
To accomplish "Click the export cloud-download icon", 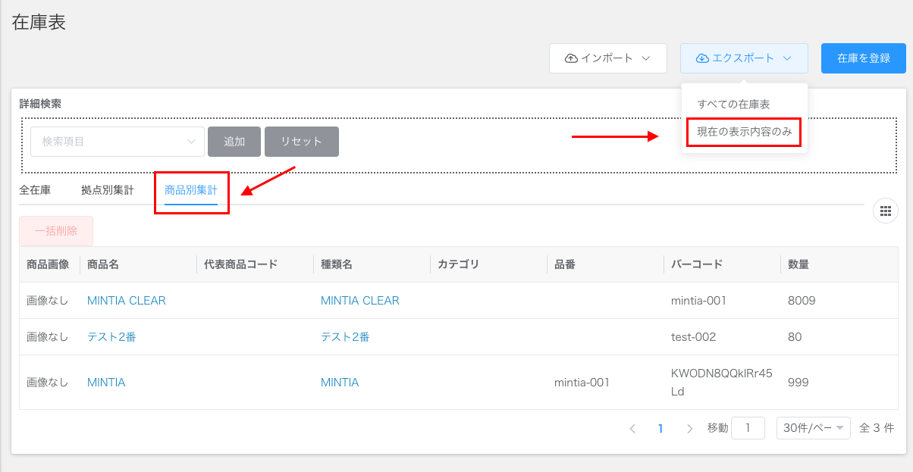I will tap(702, 58).
